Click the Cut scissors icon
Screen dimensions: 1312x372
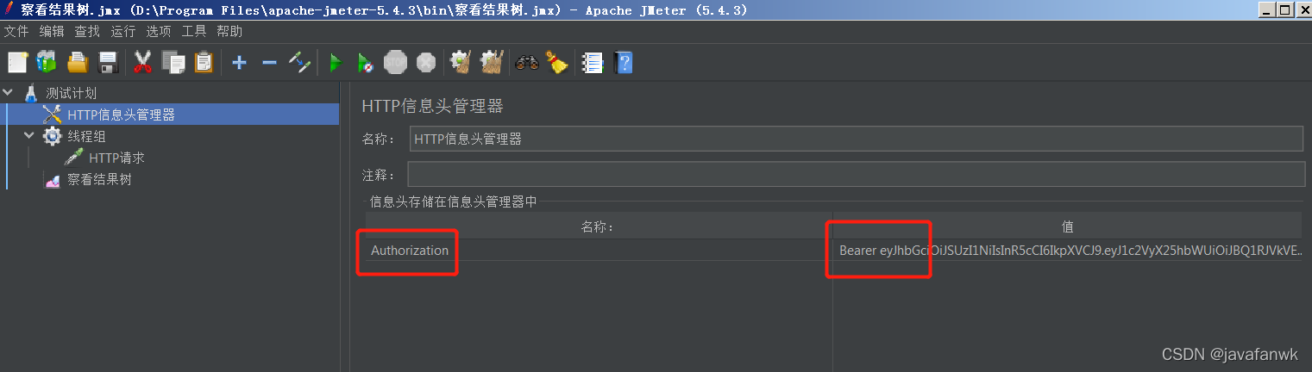[143, 62]
